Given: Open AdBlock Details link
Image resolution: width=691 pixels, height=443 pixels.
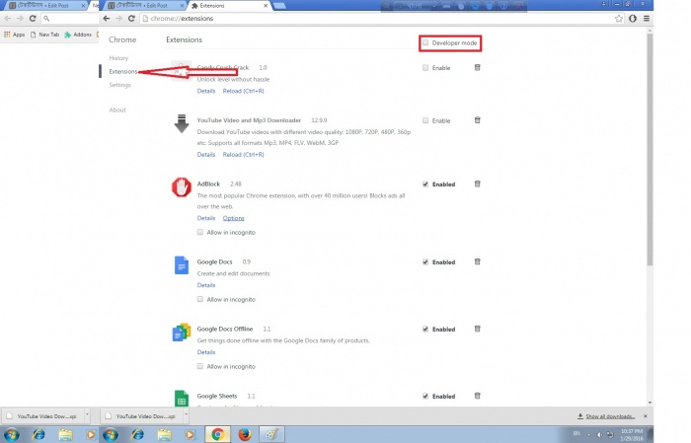Looking at the screenshot, I should click(x=206, y=218).
